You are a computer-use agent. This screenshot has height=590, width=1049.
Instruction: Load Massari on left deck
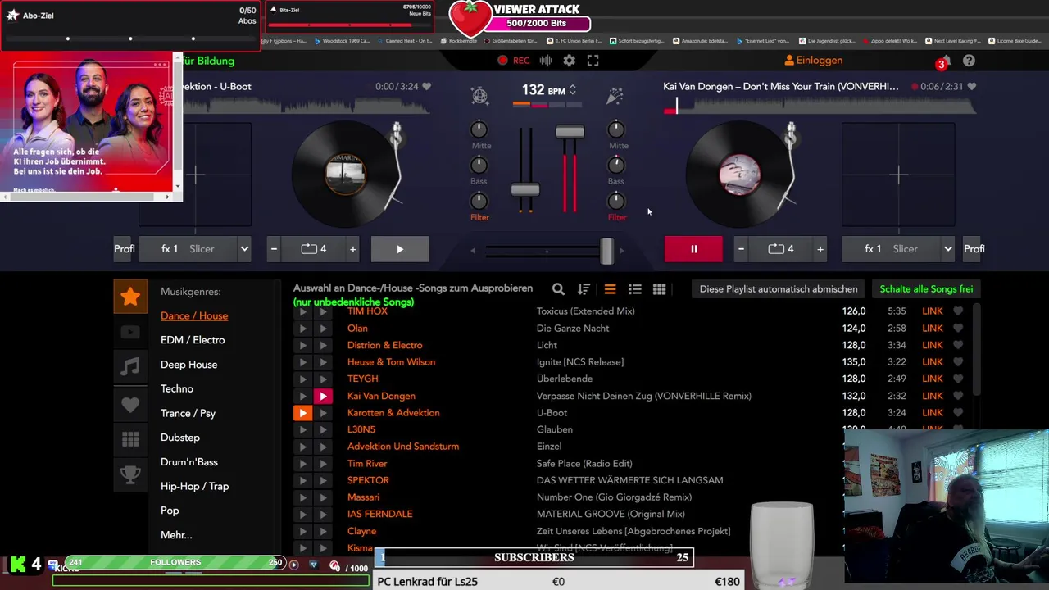(x=302, y=497)
